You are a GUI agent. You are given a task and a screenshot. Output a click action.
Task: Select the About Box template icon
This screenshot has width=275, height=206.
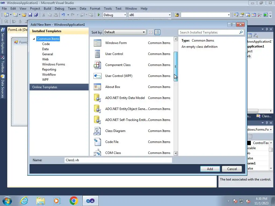click(97, 87)
